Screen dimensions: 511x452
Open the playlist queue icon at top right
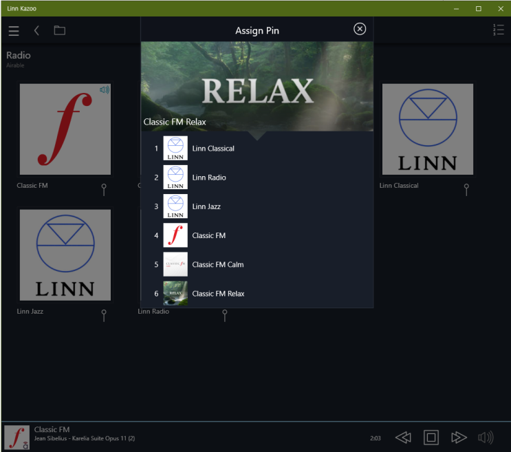[x=499, y=30]
